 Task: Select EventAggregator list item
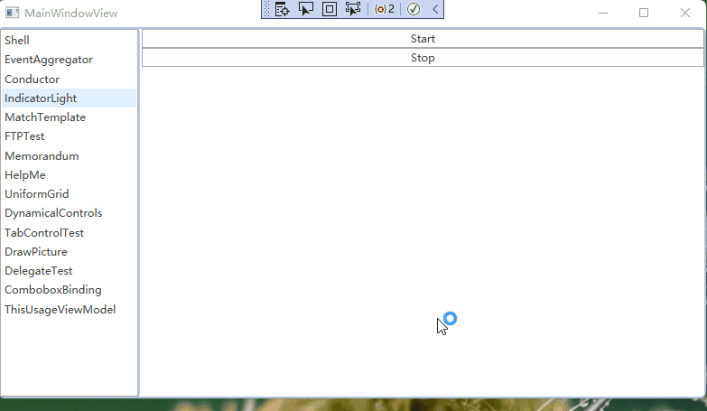pos(49,60)
